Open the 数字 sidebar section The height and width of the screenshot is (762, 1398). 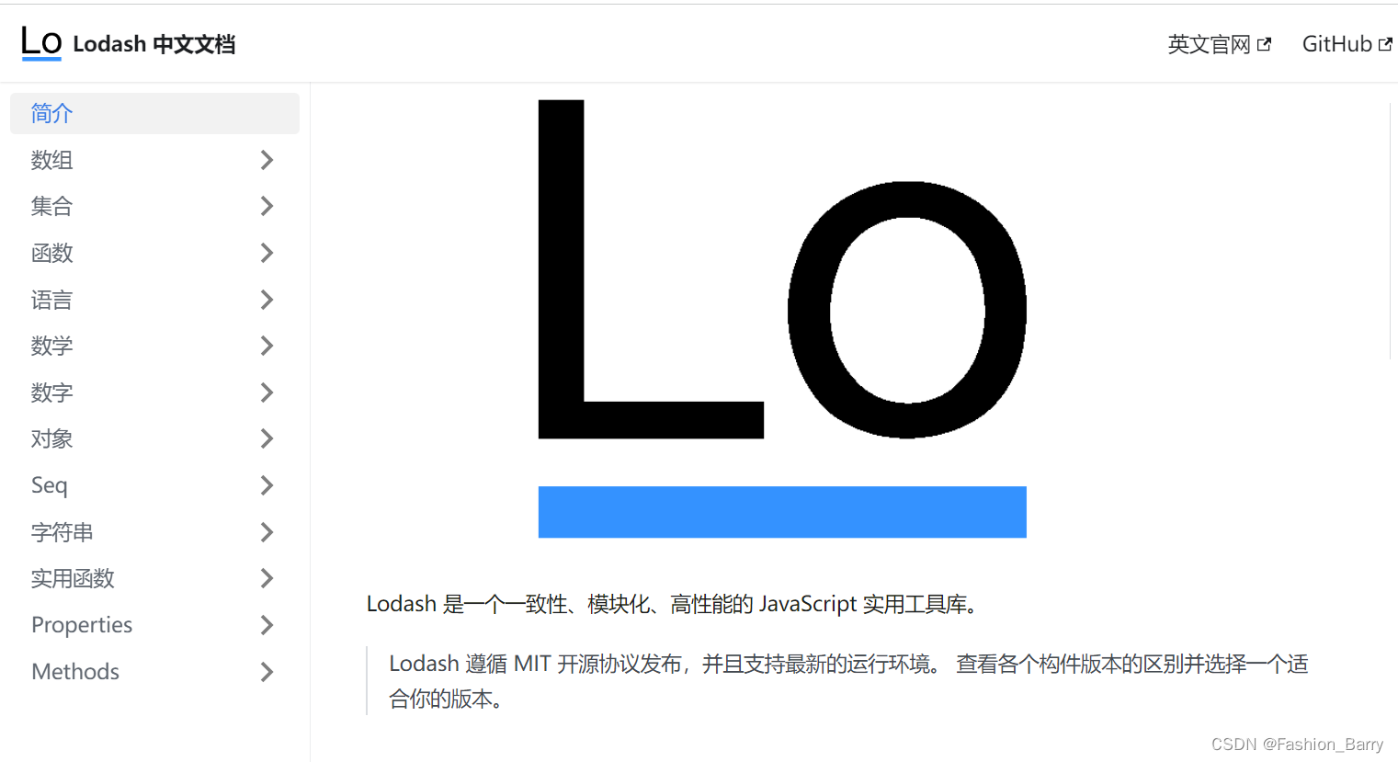coord(154,392)
